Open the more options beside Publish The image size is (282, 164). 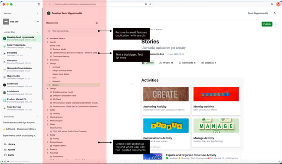click(x=276, y=24)
